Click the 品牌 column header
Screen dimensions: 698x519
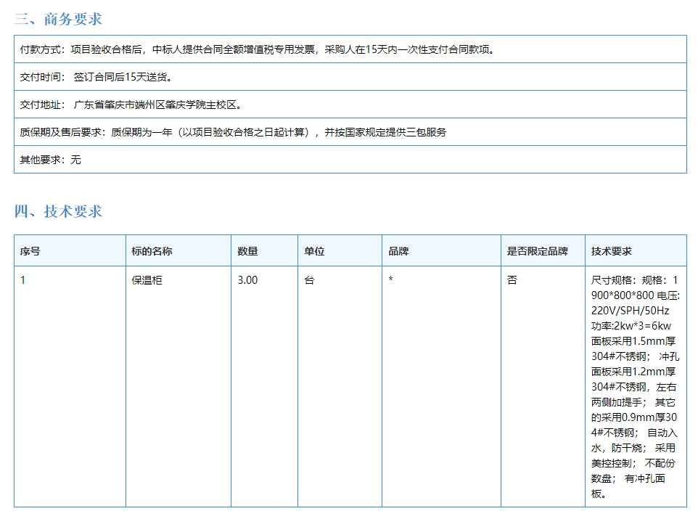(399, 251)
